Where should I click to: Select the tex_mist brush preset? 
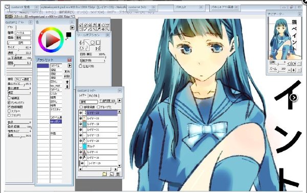click(x=56, y=85)
